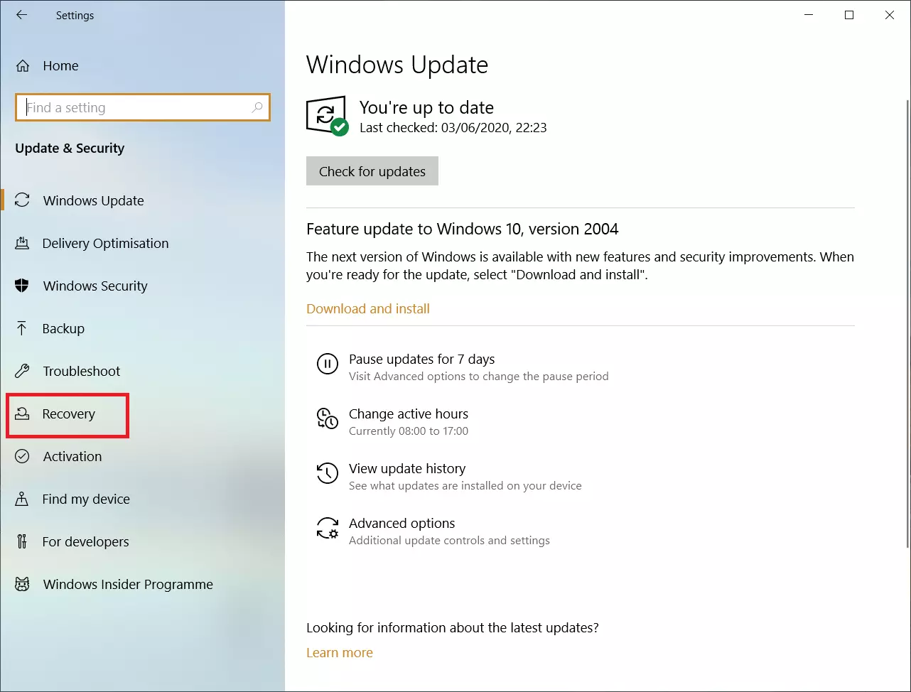Click the back arrow in Settings
Image resolution: width=911 pixels, height=692 pixels.
(21, 15)
